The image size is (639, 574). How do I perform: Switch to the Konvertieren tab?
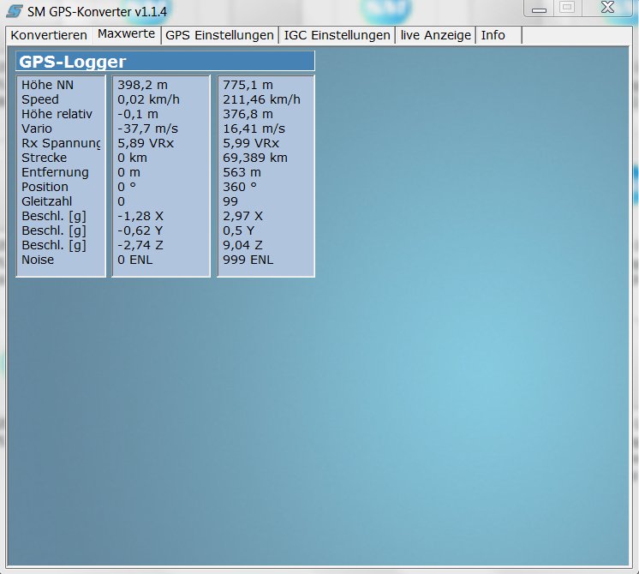click(x=49, y=35)
